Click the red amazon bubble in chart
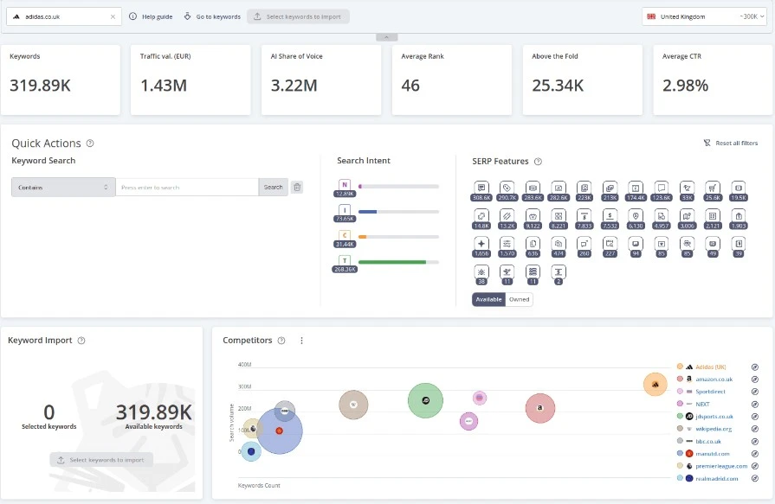This screenshot has width=775, height=504. coord(540,408)
